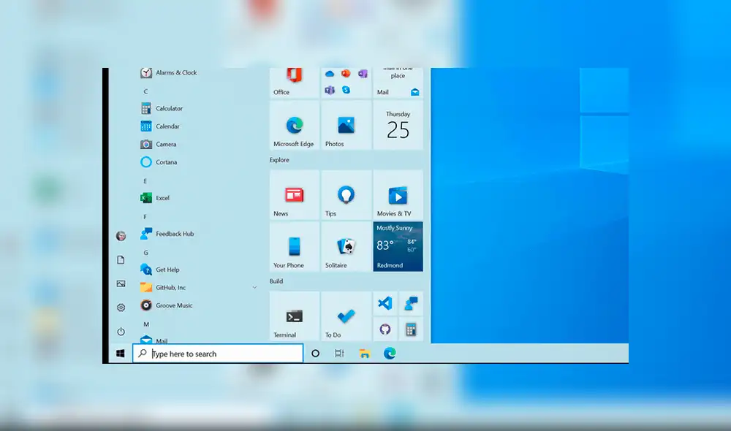Launch the Movies & TV tile
This screenshot has width=731, height=431.
[x=397, y=195]
